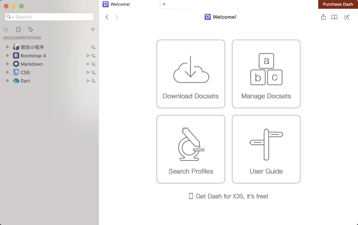Expand the Markdown docset
358x225 pixels.
tap(8, 64)
